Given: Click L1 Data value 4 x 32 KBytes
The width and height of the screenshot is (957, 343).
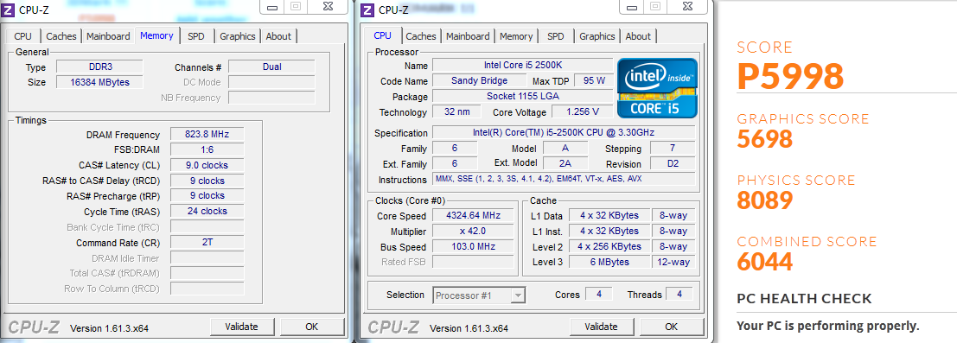Looking at the screenshot, I should coord(609,215).
